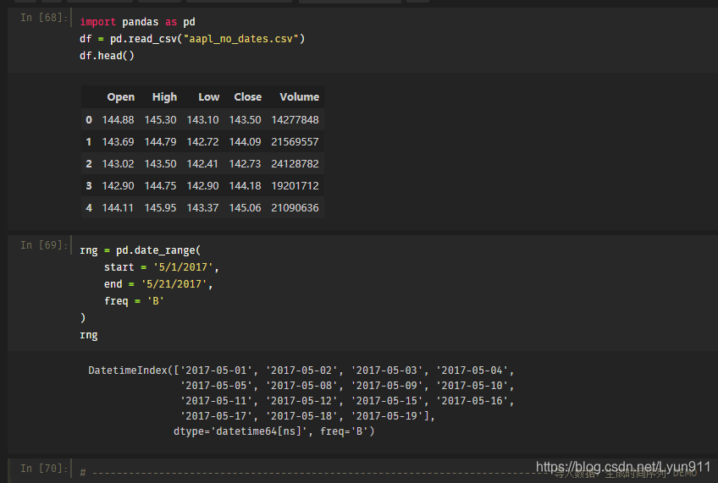This screenshot has width=718, height=483.
Task: Click row index 1 in dataframe
Action: (89, 142)
